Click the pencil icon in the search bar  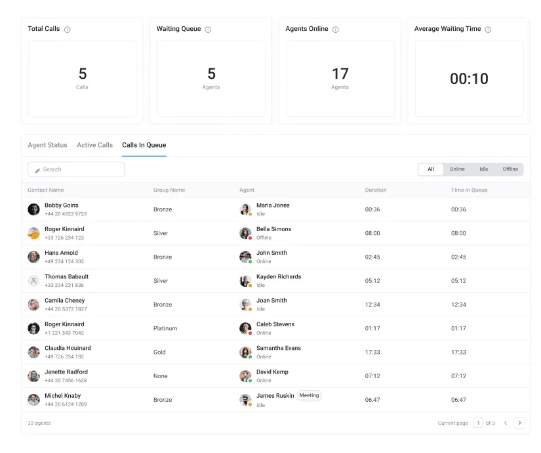point(38,169)
